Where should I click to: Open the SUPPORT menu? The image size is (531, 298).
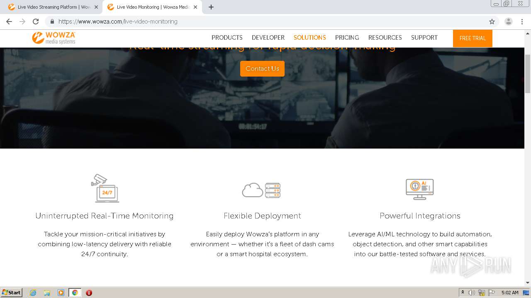coord(424,38)
